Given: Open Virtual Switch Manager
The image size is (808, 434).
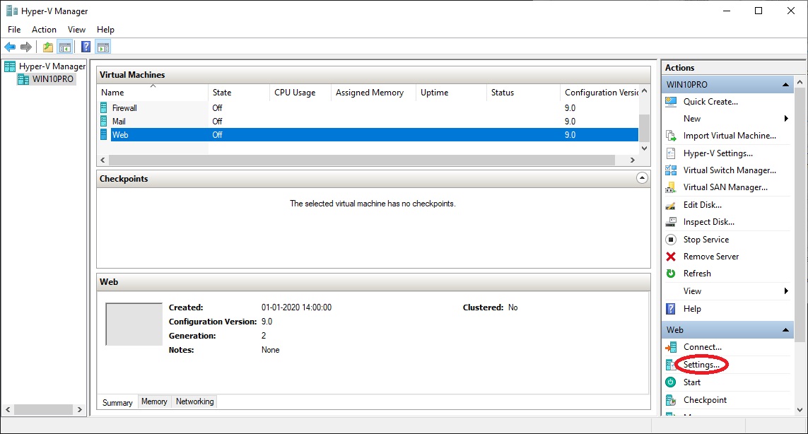Looking at the screenshot, I should [x=730, y=170].
